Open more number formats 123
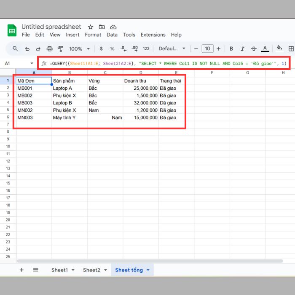This screenshot has height=295, width=295. click(x=146, y=48)
